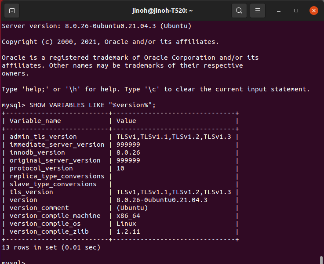Click the x86_64 value

tap(128, 216)
